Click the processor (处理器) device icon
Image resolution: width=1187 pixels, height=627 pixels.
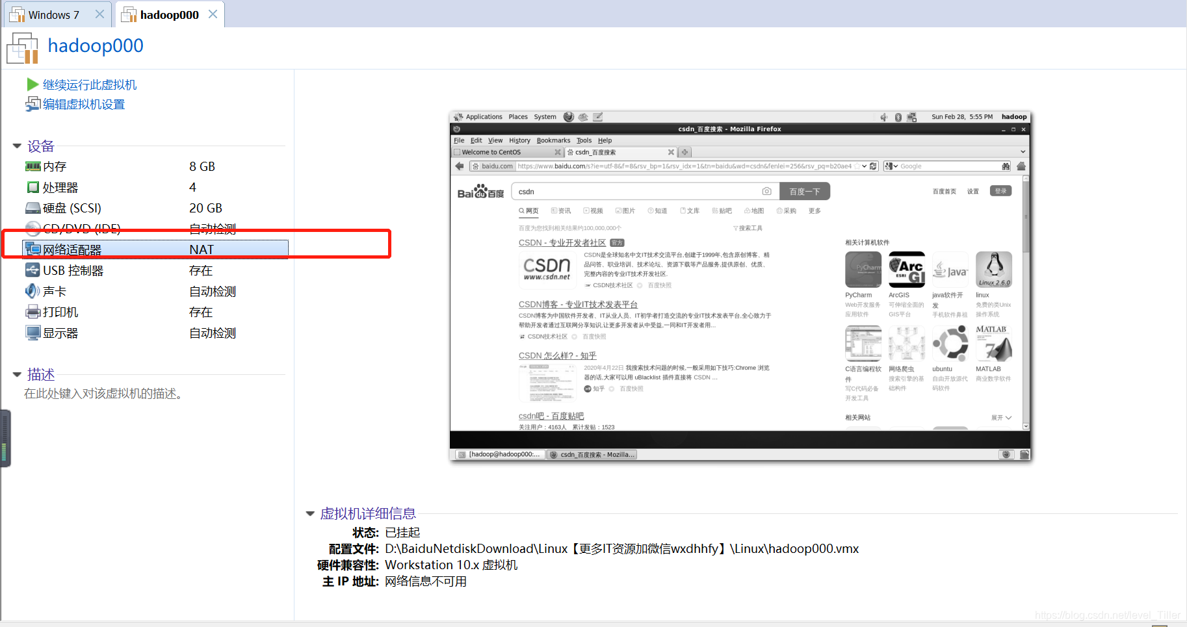pos(33,187)
